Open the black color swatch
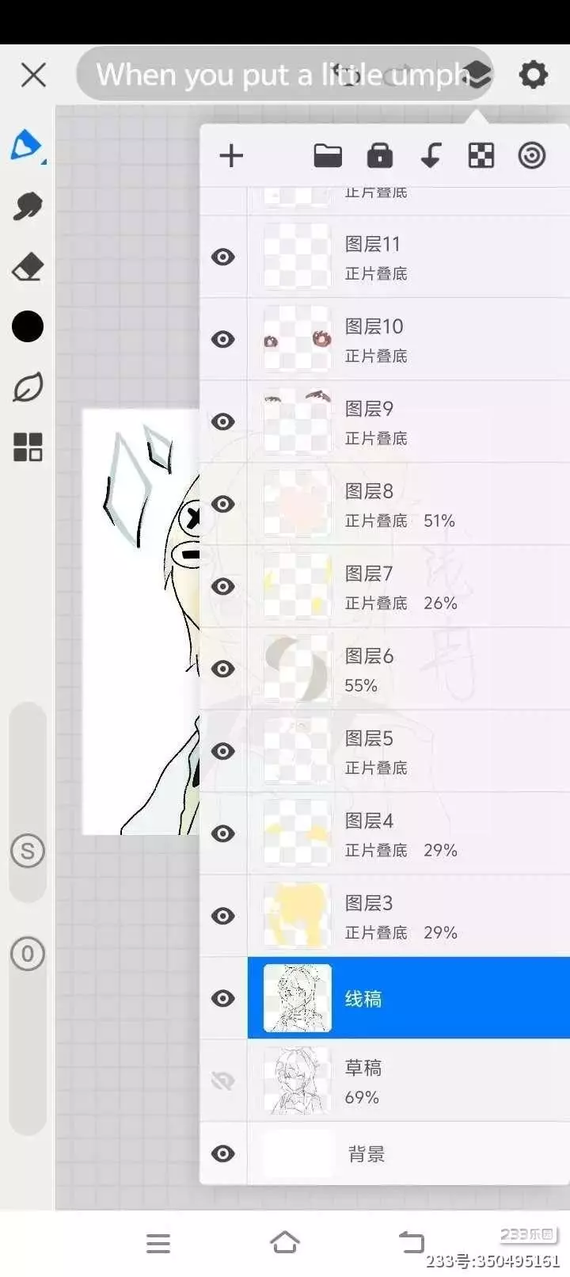 click(28, 326)
